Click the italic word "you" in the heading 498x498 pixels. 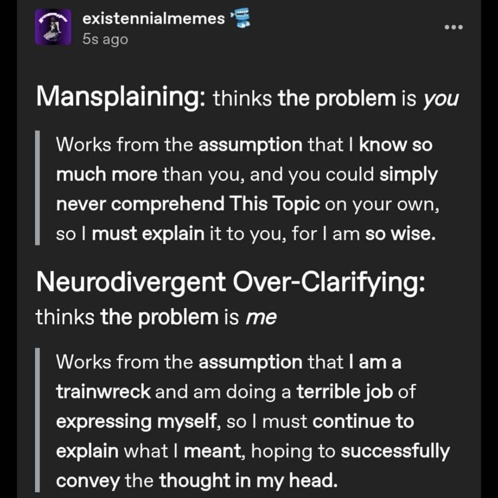[x=441, y=99]
